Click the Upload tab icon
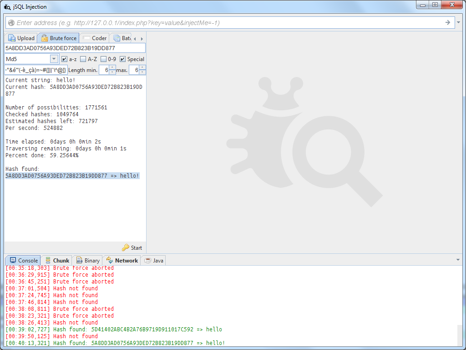 point(11,38)
